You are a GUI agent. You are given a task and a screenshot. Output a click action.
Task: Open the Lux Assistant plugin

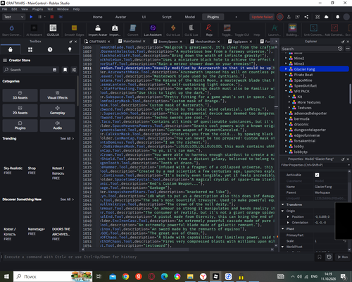153,30
